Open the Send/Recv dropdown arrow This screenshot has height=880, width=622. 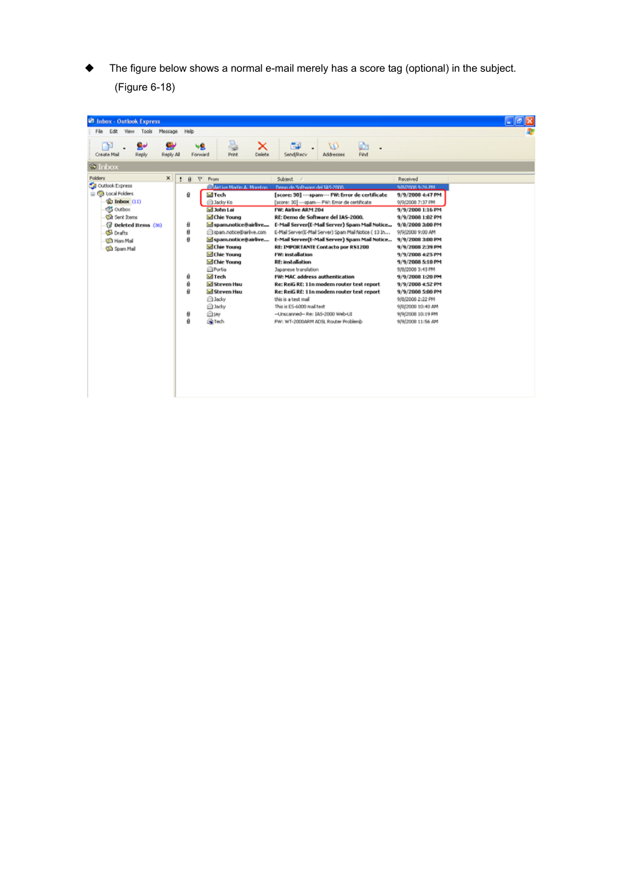point(313,149)
